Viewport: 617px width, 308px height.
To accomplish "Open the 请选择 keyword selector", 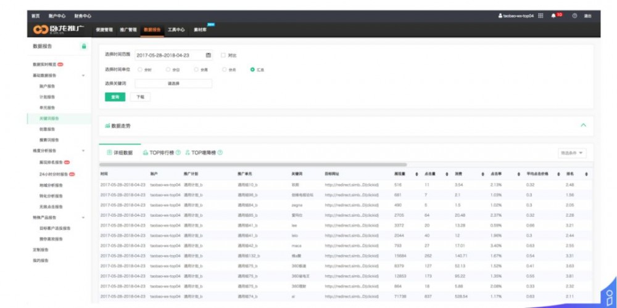I will (x=173, y=84).
